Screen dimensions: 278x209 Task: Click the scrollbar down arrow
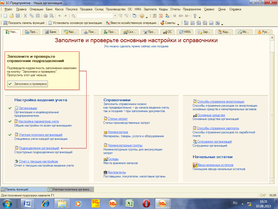272,181
